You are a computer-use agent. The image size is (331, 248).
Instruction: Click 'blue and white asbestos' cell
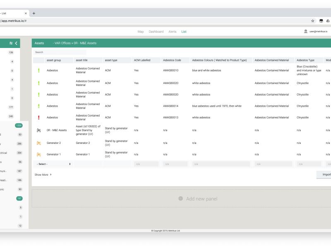click(206, 70)
